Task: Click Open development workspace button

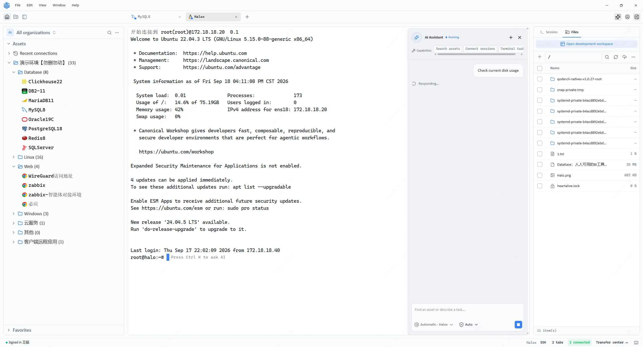Action: 586,44
